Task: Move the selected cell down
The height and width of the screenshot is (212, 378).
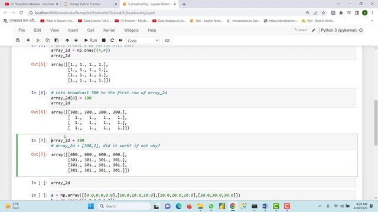Action: [76, 41]
